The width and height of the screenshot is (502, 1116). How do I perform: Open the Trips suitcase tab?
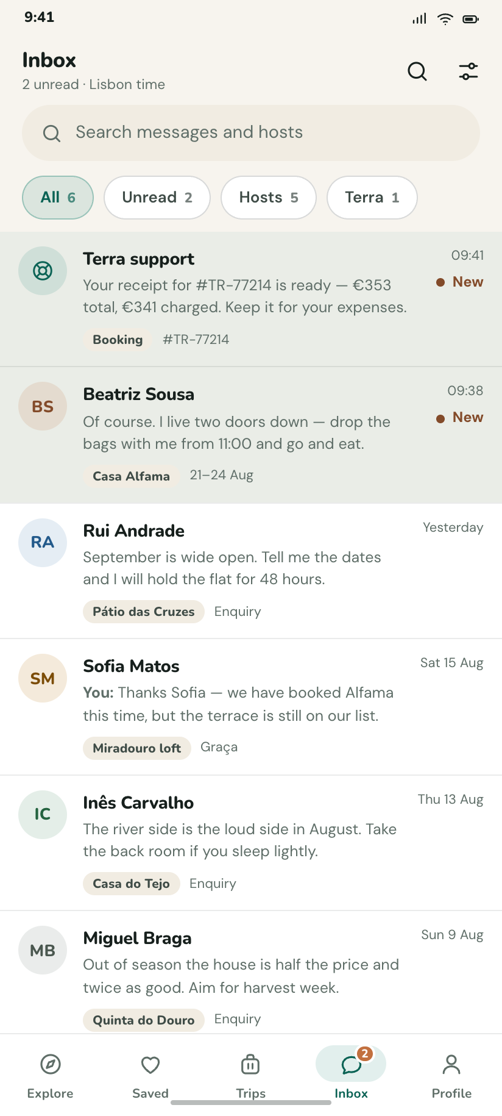point(250,1075)
